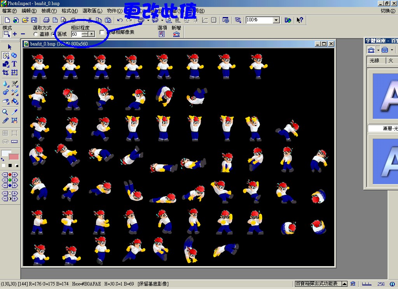Open the similarity value dropdown arrow
This screenshot has height=289, width=398.
click(92, 34)
